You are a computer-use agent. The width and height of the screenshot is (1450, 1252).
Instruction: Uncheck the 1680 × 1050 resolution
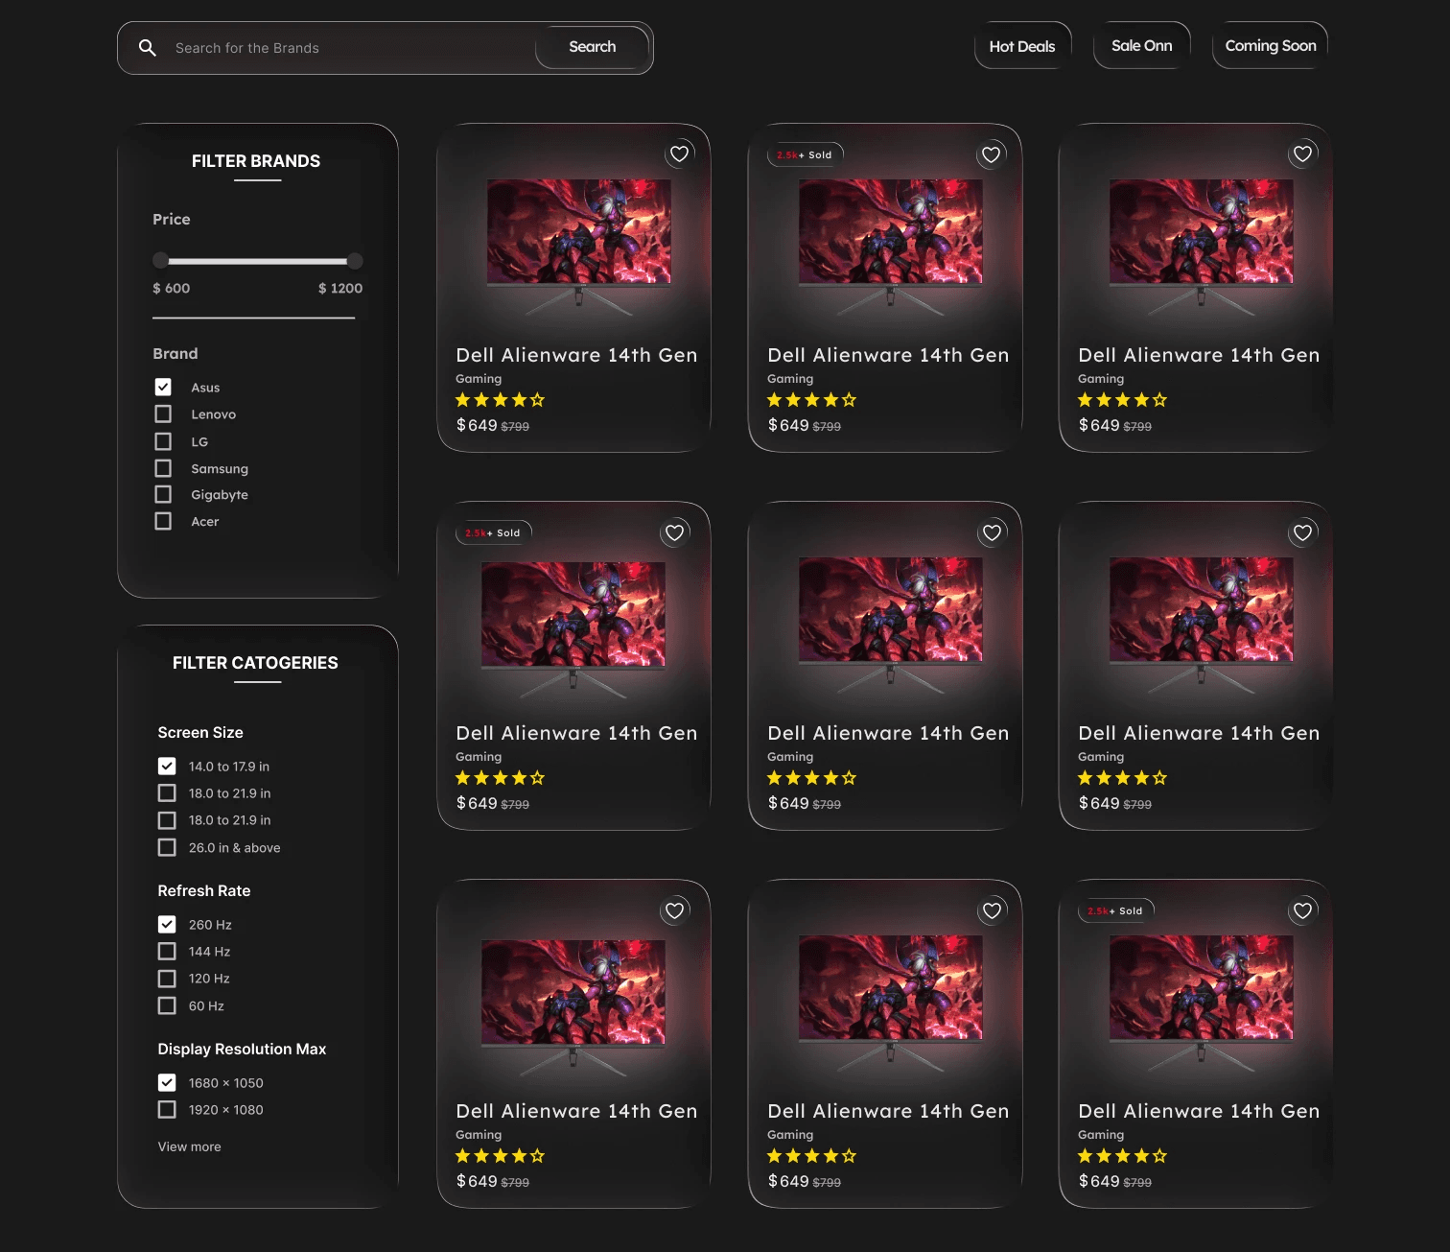pyautogui.click(x=167, y=1082)
